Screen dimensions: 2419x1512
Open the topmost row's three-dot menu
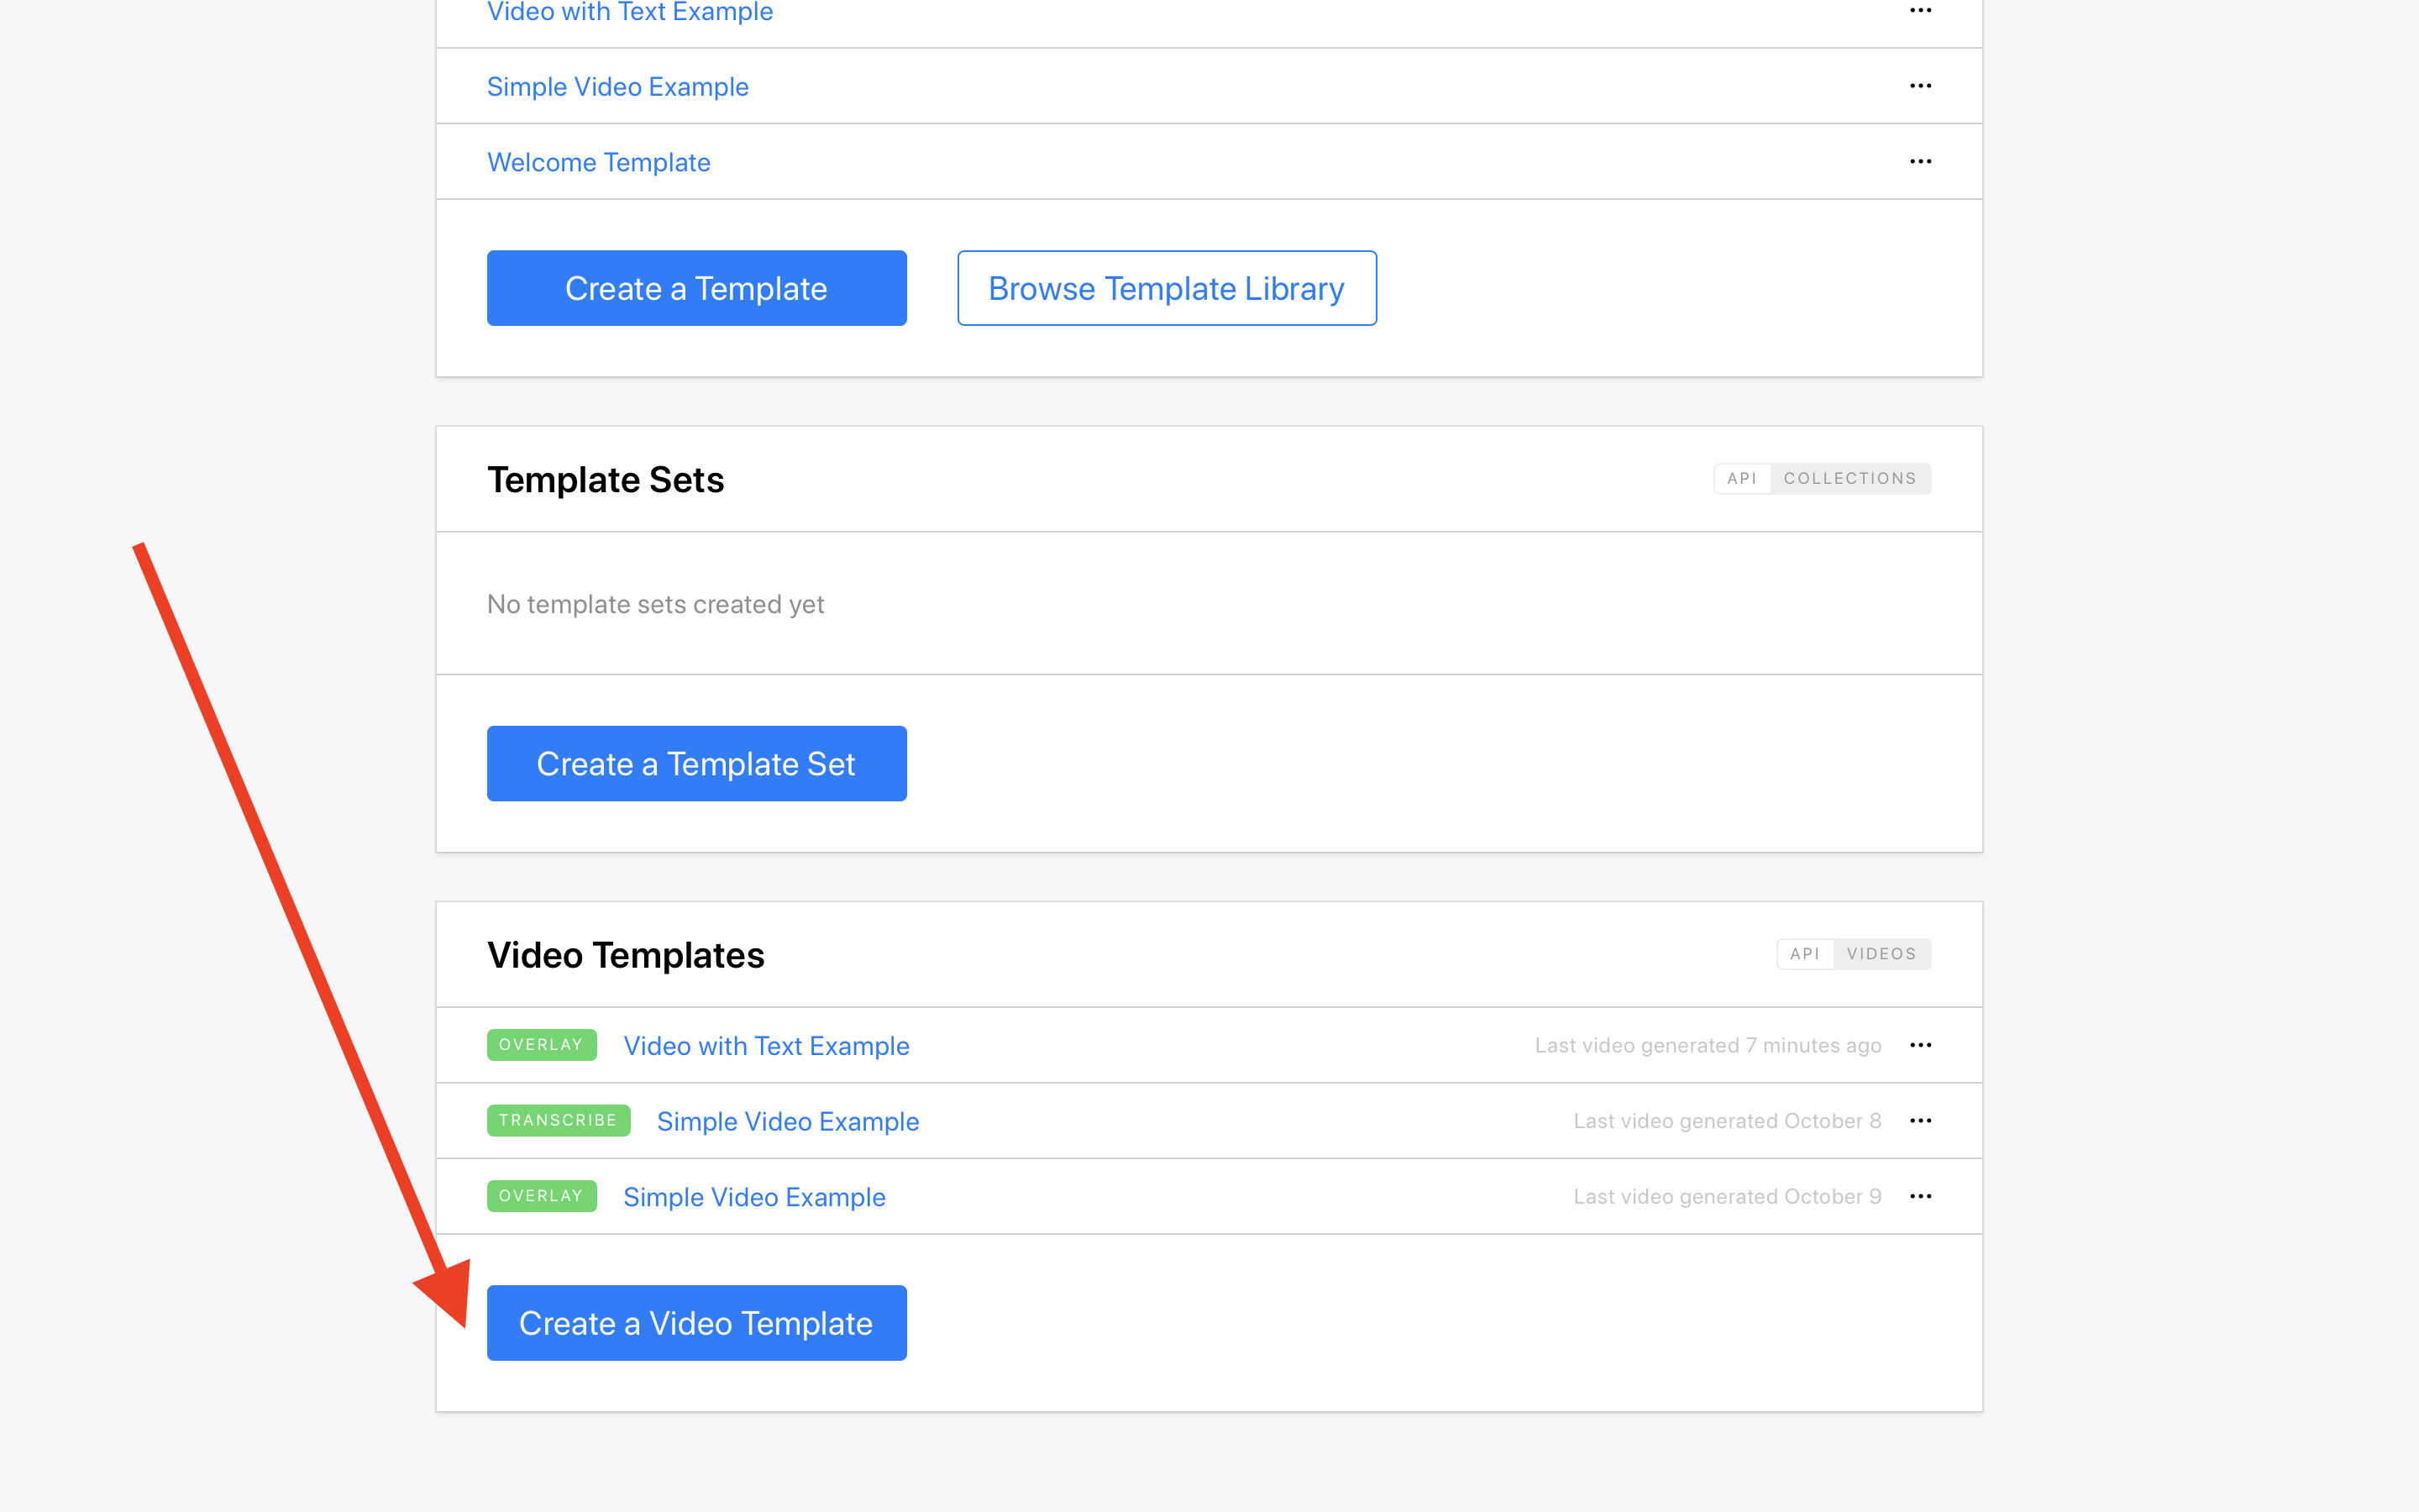(x=1920, y=11)
